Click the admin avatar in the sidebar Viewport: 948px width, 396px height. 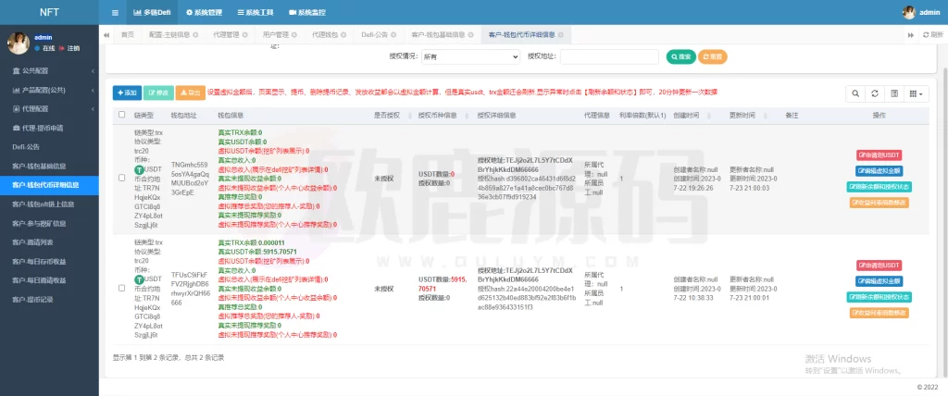pyautogui.click(x=18, y=43)
